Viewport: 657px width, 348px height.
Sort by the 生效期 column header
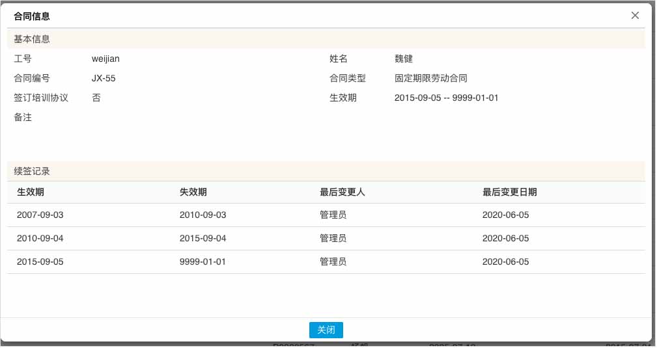coord(31,193)
